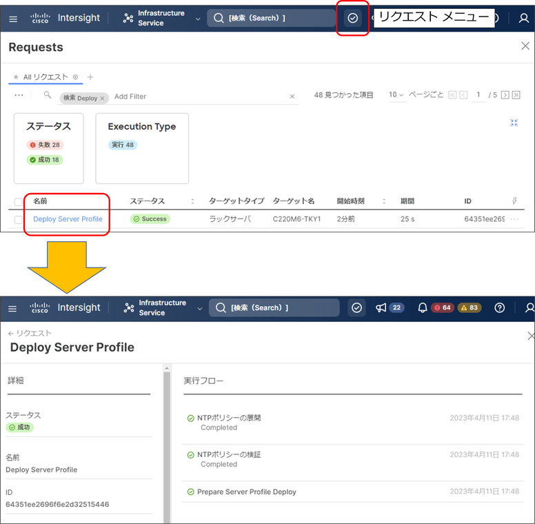The image size is (535, 524).
Task: Change rows per page dropdown showing 10
Action: pos(396,95)
